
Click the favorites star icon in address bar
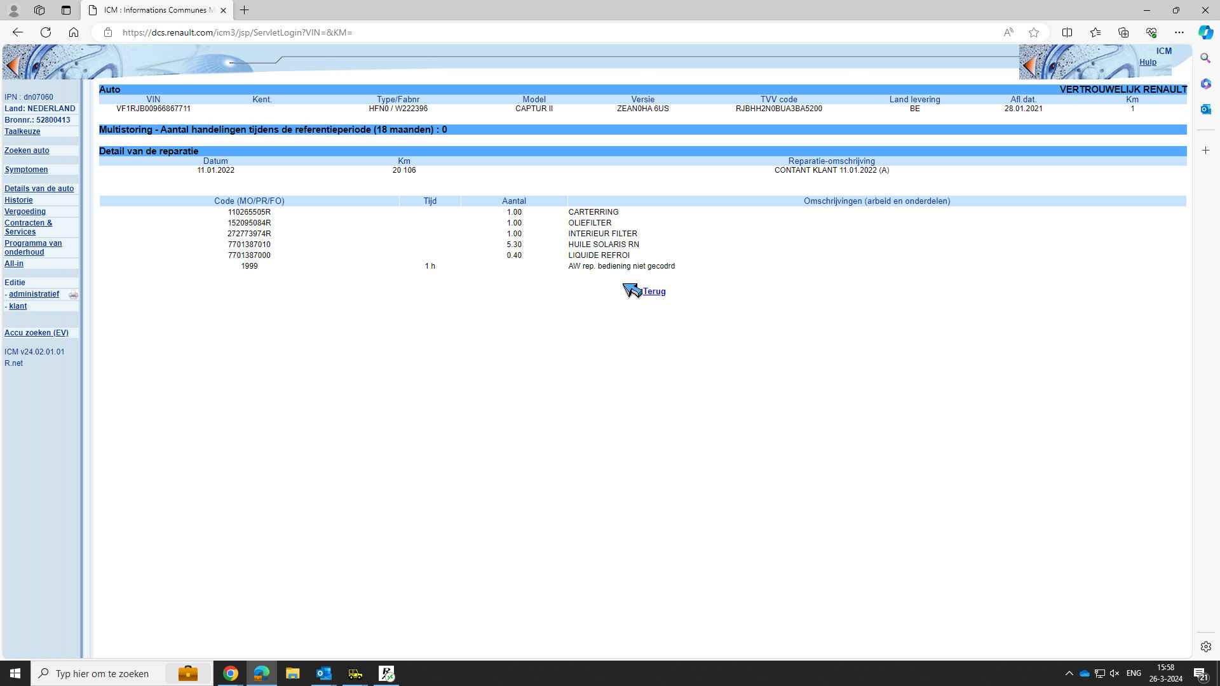1036,32
